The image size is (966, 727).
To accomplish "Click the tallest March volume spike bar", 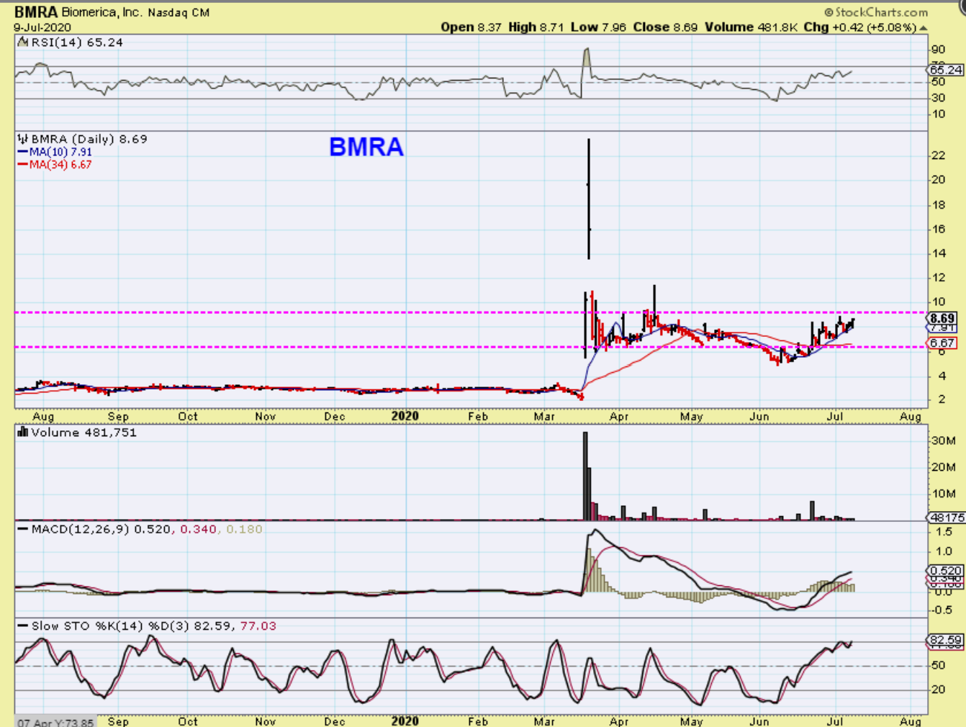I will (585, 476).
